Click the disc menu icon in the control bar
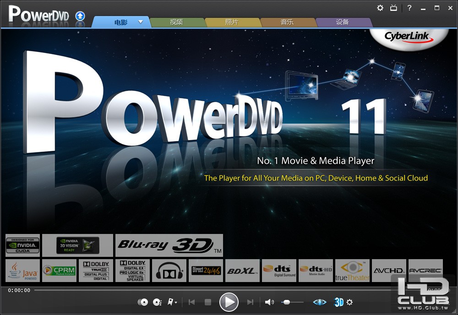This screenshot has width=458, height=315. click(143, 302)
